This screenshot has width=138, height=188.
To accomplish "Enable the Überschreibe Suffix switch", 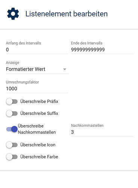I will coord(12,114).
